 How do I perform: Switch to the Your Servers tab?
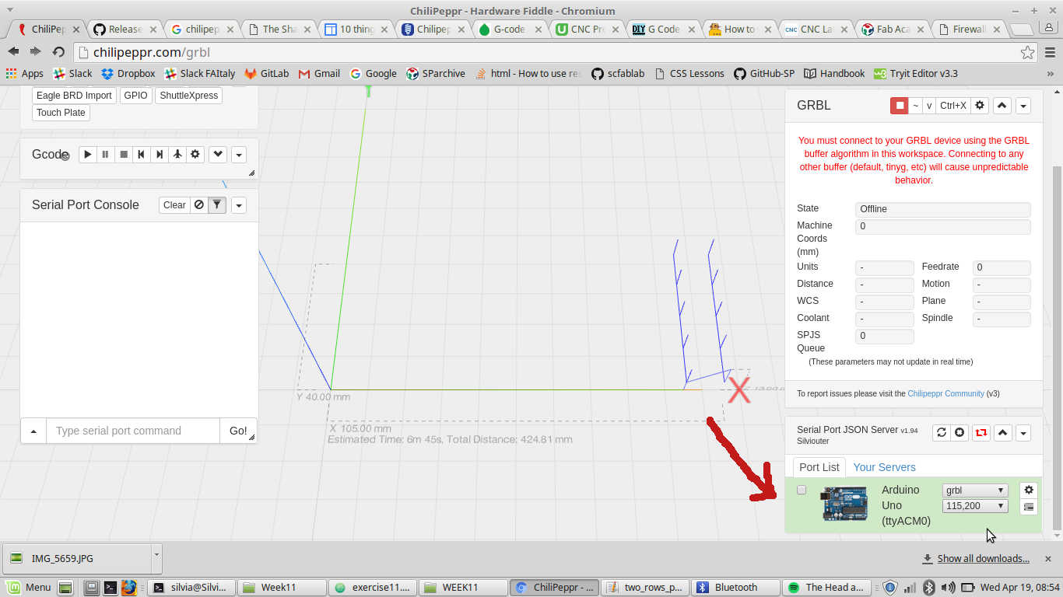click(884, 467)
